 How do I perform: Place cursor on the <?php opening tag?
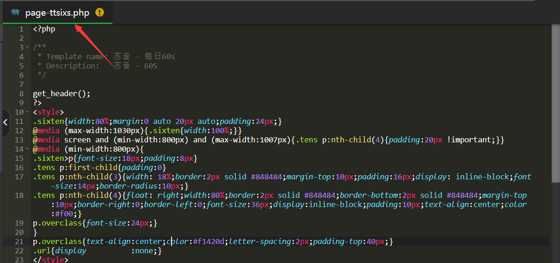click(44, 29)
